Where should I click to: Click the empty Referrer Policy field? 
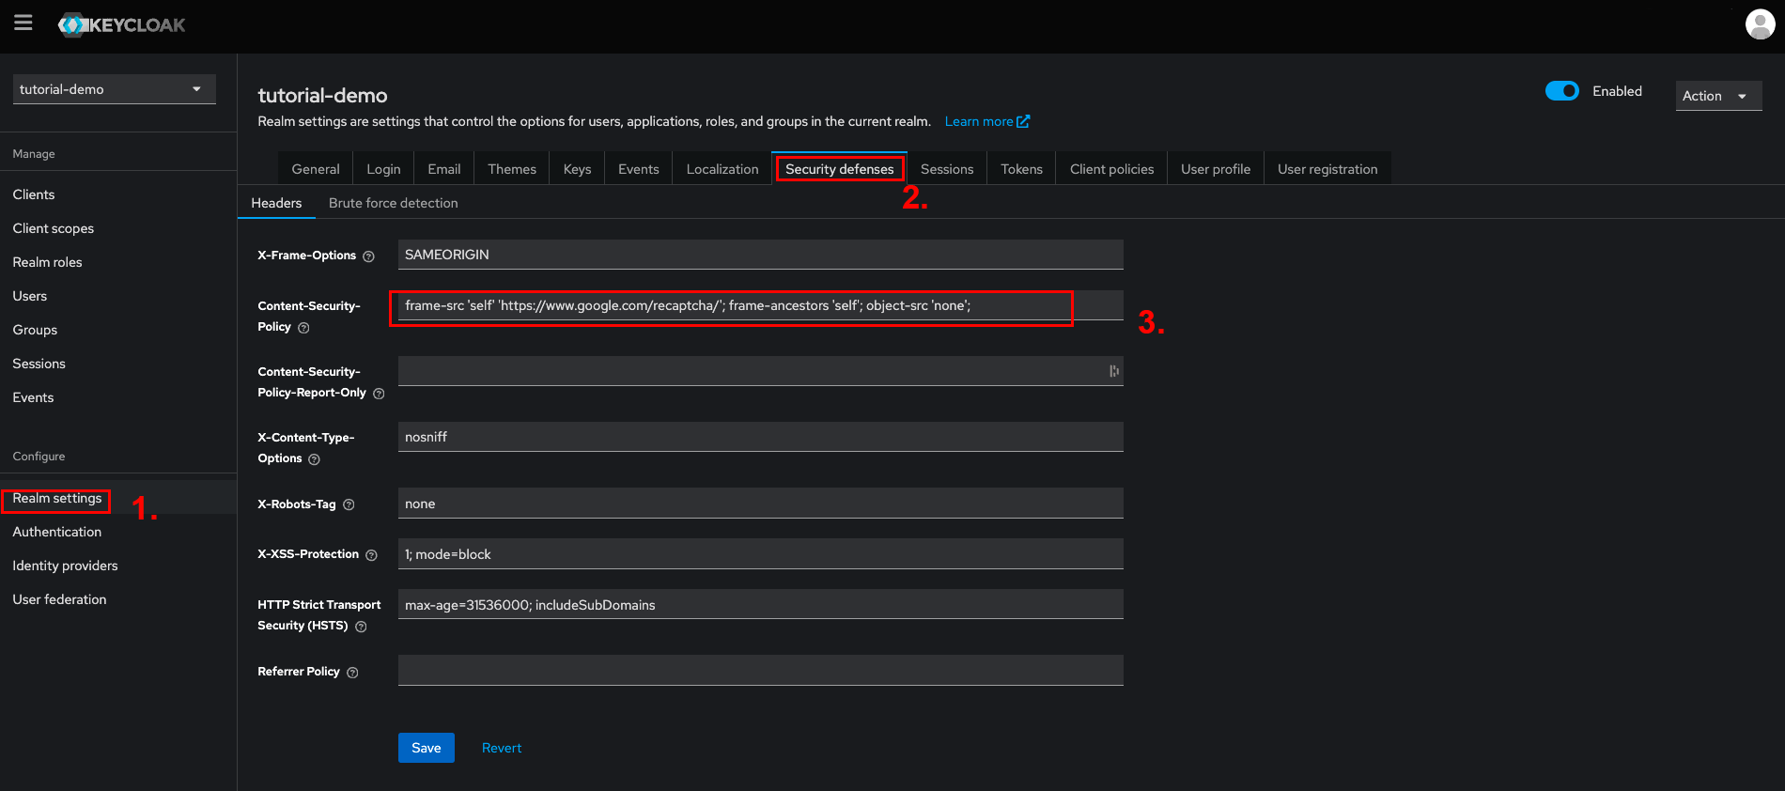[761, 671]
